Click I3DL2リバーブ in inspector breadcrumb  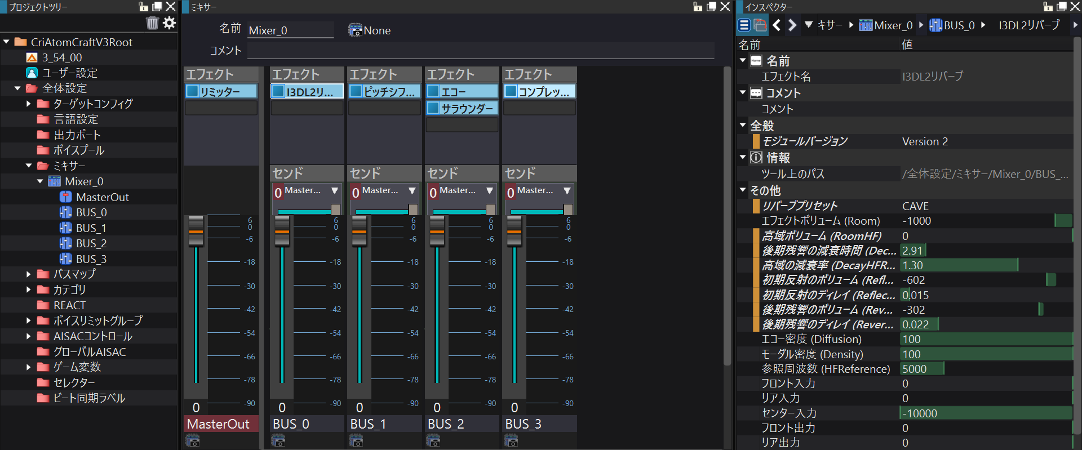[x=1029, y=25]
